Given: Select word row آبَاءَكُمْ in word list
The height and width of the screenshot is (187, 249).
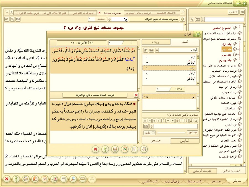Looking at the screenshot, I should 169,63.
